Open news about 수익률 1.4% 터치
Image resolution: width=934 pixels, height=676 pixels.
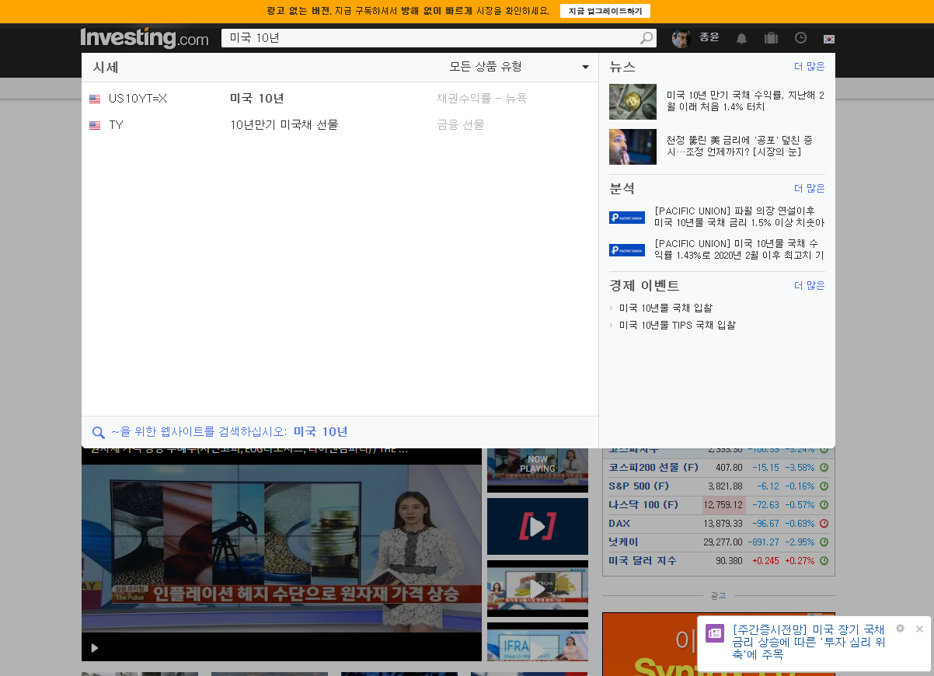coord(745,101)
